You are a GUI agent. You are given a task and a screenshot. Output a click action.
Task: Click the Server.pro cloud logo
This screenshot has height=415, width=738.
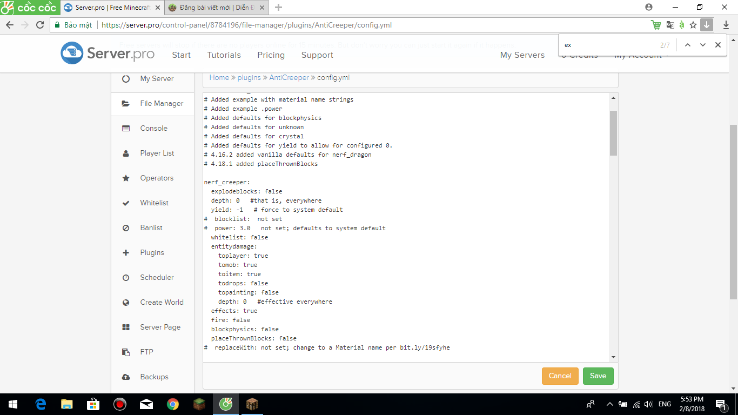(x=72, y=53)
